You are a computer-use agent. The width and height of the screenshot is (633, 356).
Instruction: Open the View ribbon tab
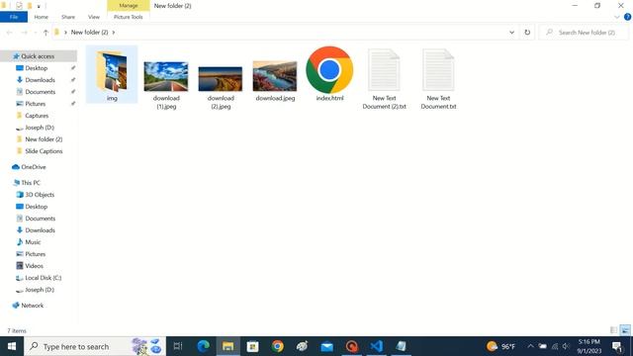click(94, 17)
